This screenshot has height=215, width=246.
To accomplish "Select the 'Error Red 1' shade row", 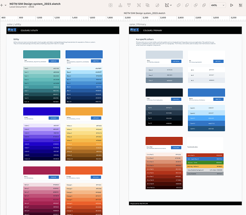I will pos(164,154).
